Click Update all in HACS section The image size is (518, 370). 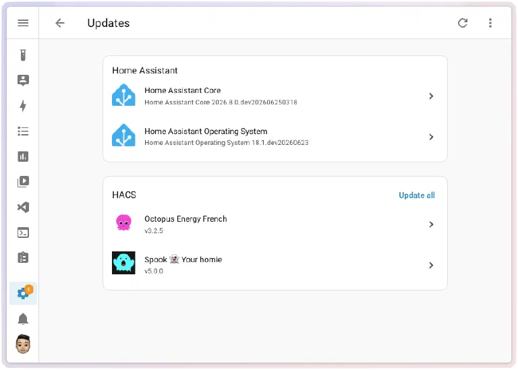(417, 195)
